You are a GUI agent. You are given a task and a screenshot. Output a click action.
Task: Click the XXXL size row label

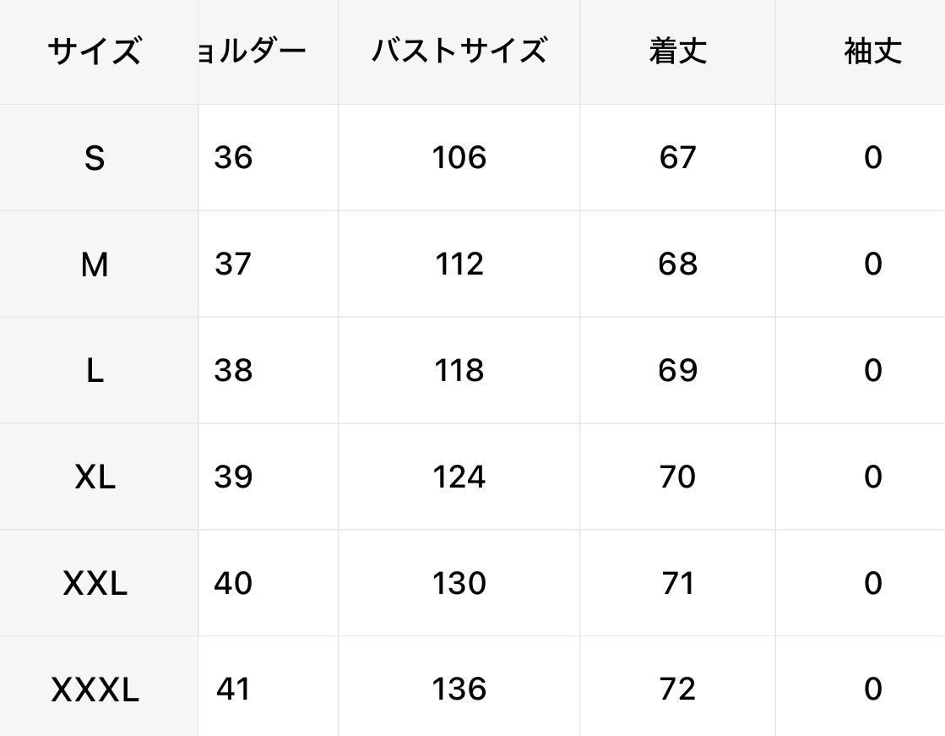pyautogui.click(x=94, y=690)
